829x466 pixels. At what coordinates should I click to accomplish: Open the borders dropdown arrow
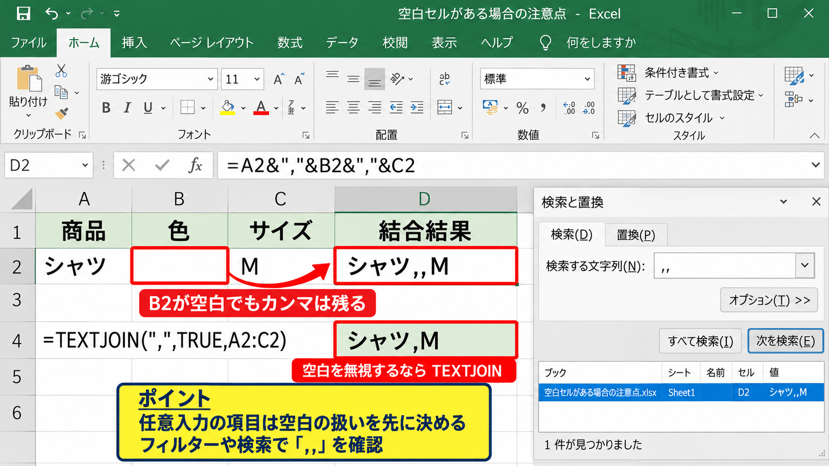coord(203,108)
